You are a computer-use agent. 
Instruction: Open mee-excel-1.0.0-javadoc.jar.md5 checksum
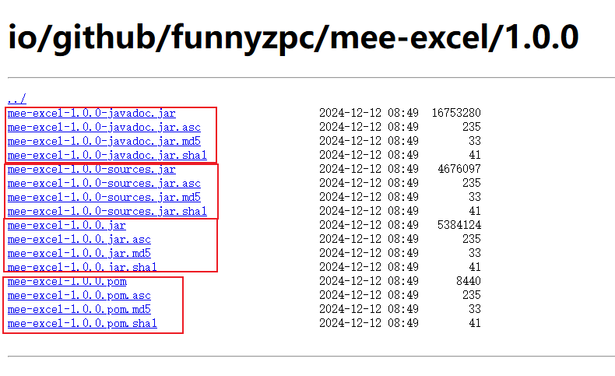pyautogui.click(x=104, y=141)
